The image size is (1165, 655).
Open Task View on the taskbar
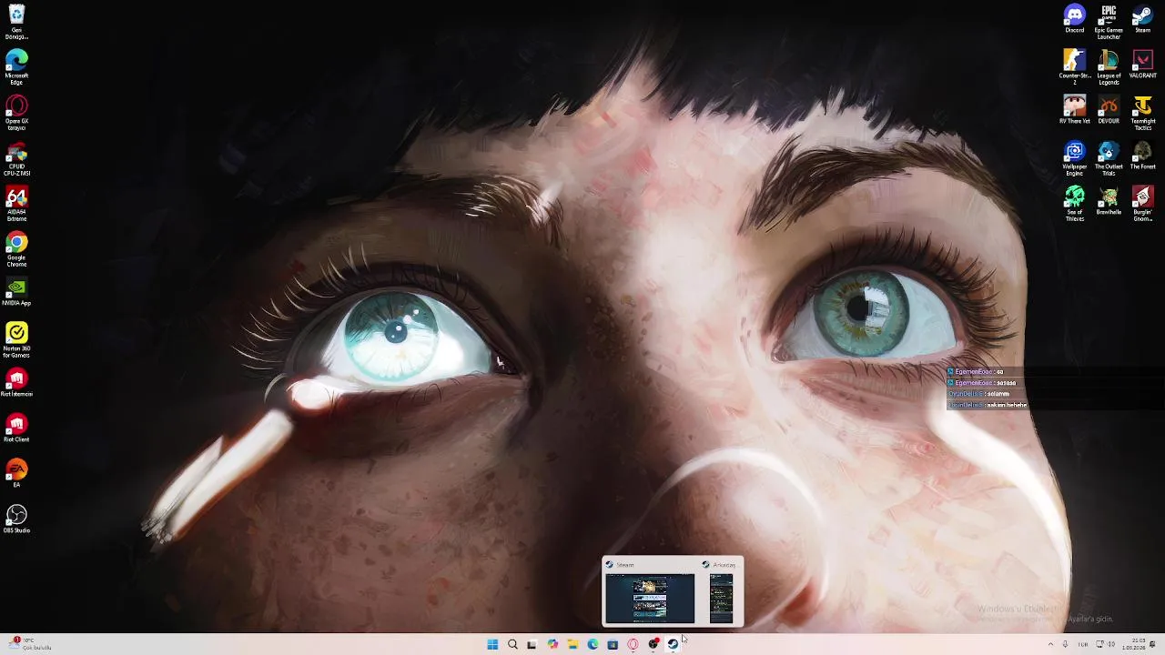point(532,644)
